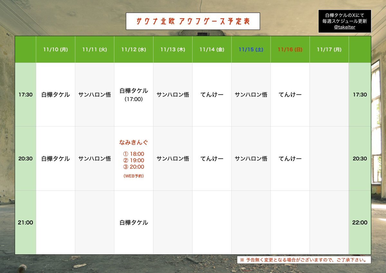Select the blue 11/15 (土) header
The width and height of the screenshot is (386, 273).
pyautogui.click(x=251, y=50)
